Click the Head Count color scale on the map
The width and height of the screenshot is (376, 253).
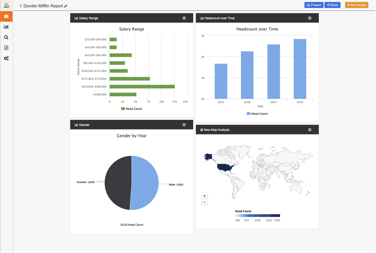[257, 216]
